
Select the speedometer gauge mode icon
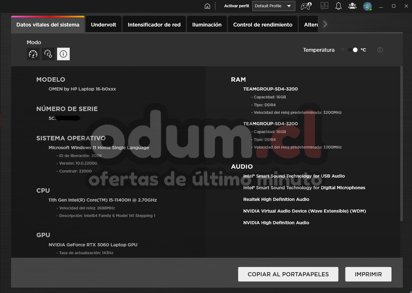[x=33, y=54]
